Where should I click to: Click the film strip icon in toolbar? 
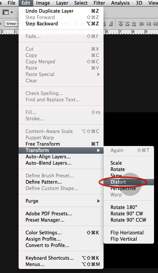pyautogui.click(x=6, y=12)
